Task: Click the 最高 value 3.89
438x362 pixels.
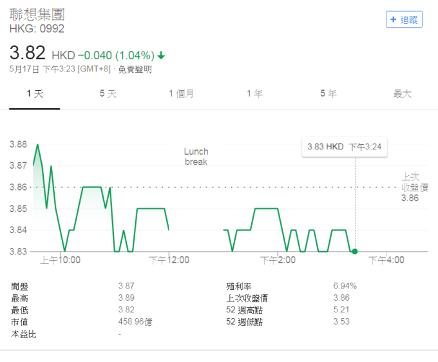Action: [126, 298]
